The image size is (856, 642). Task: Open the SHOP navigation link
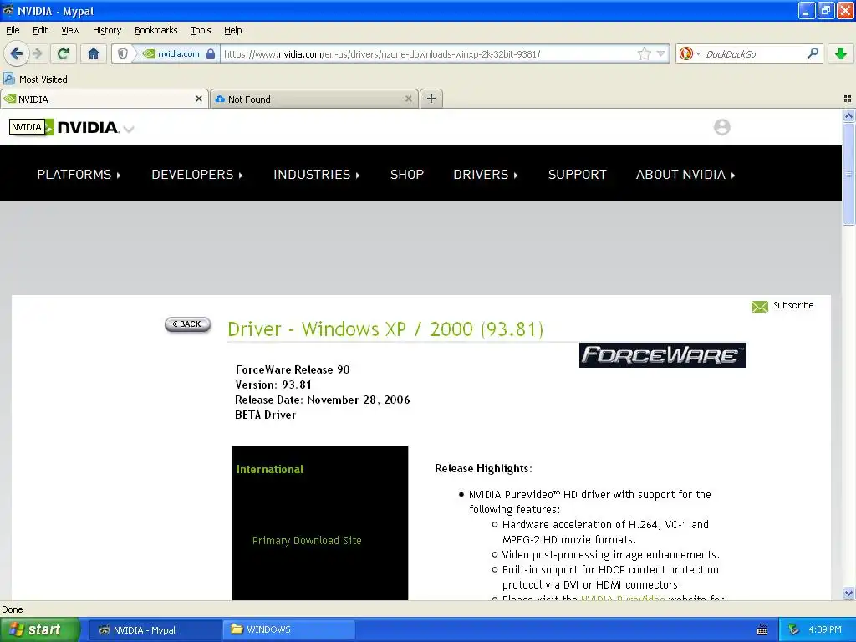tap(407, 174)
